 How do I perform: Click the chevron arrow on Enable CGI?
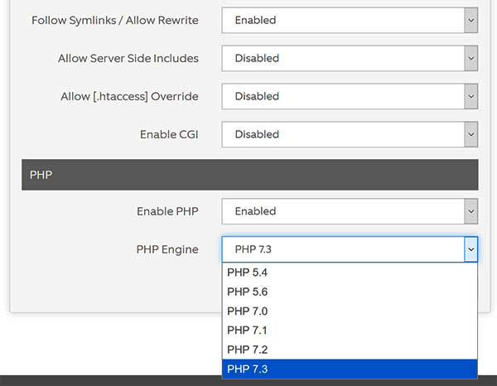(x=471, y=134)
